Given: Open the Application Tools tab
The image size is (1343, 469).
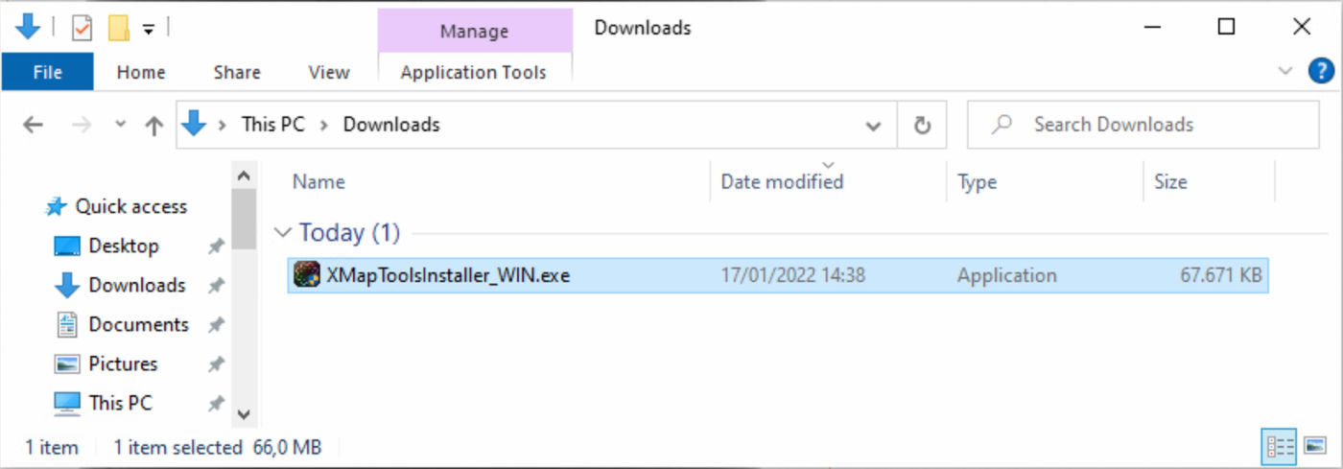Looking at the screenshot, I should [474, 72].
